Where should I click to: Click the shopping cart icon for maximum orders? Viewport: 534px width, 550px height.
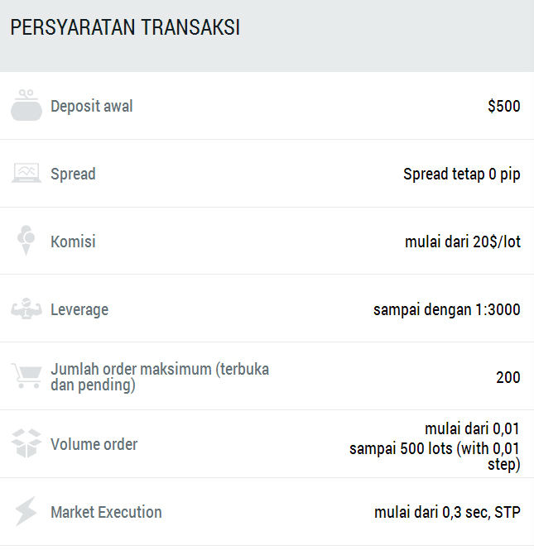point(26,375)
